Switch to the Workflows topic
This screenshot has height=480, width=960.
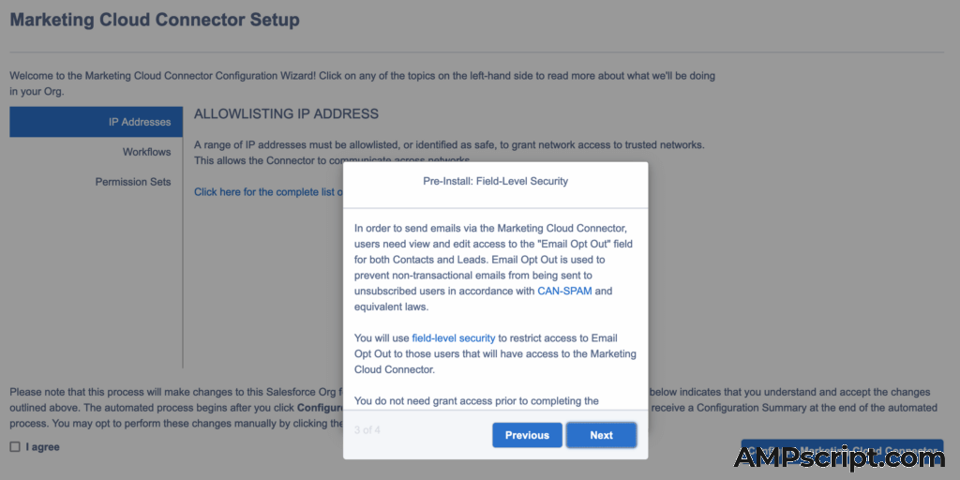click(x=146, y=152)
